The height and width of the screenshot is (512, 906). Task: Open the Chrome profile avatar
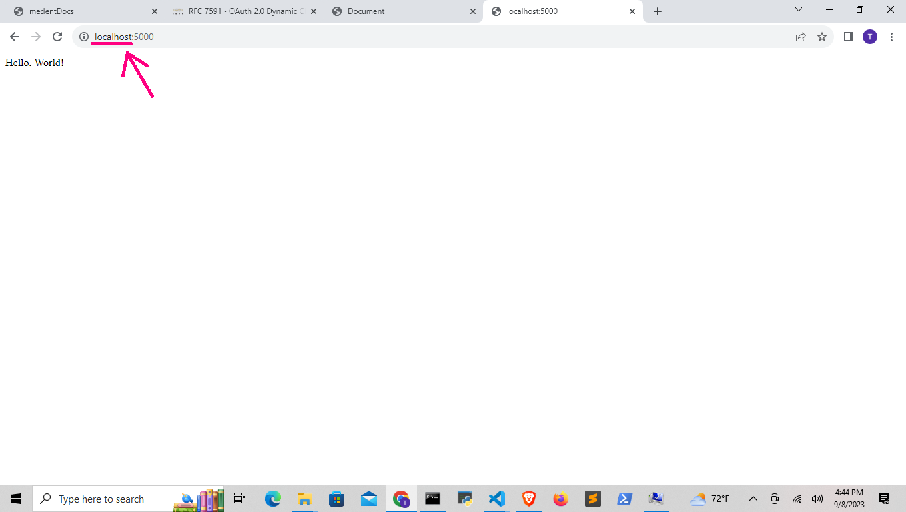870,37
